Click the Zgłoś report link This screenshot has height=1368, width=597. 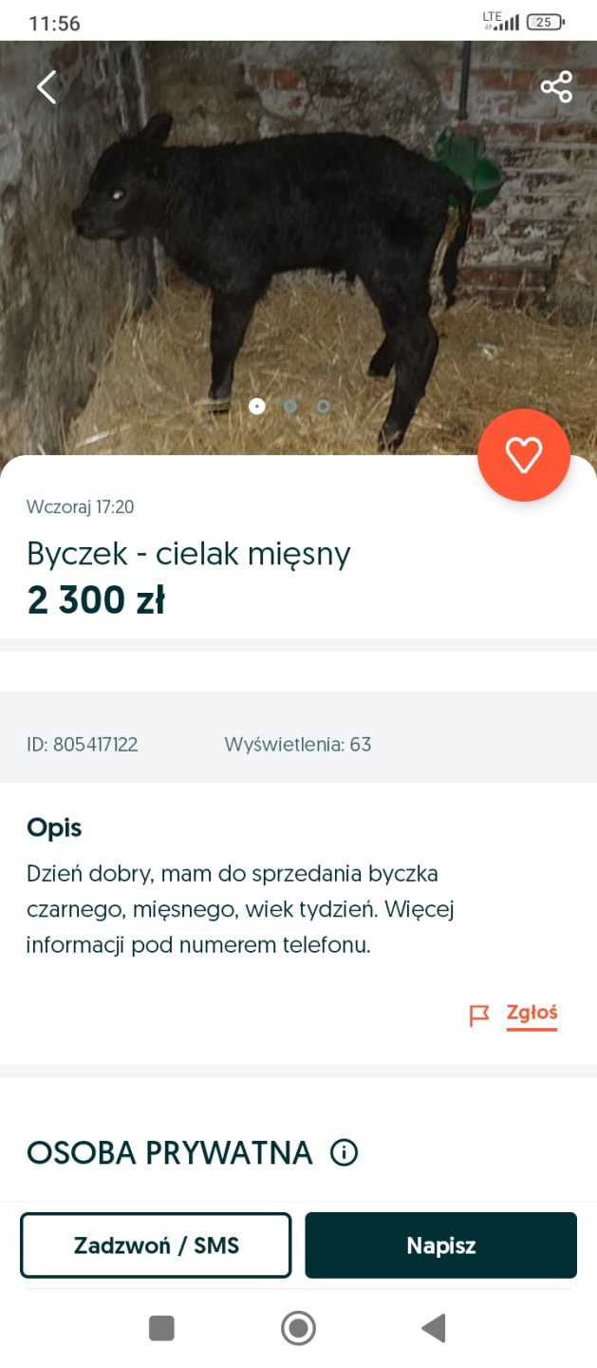click(x=532, y=1013)
